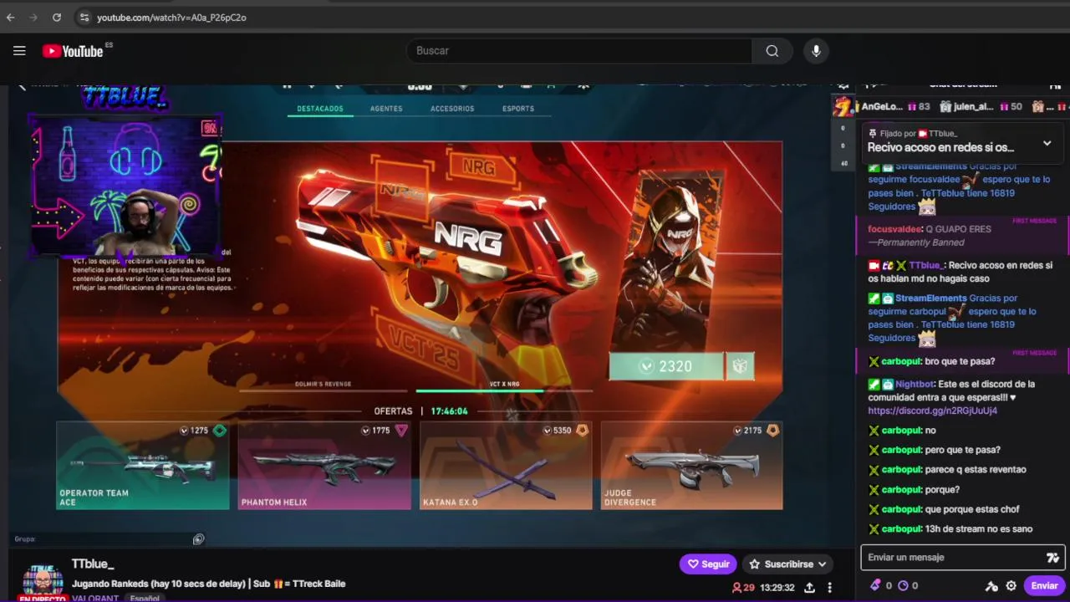Reload the page in the browser

click(56, 17)
